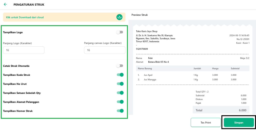This screenshot has height=131, width=256.
Task: Select the Preview Struk heading
Action: coord(139,15)
